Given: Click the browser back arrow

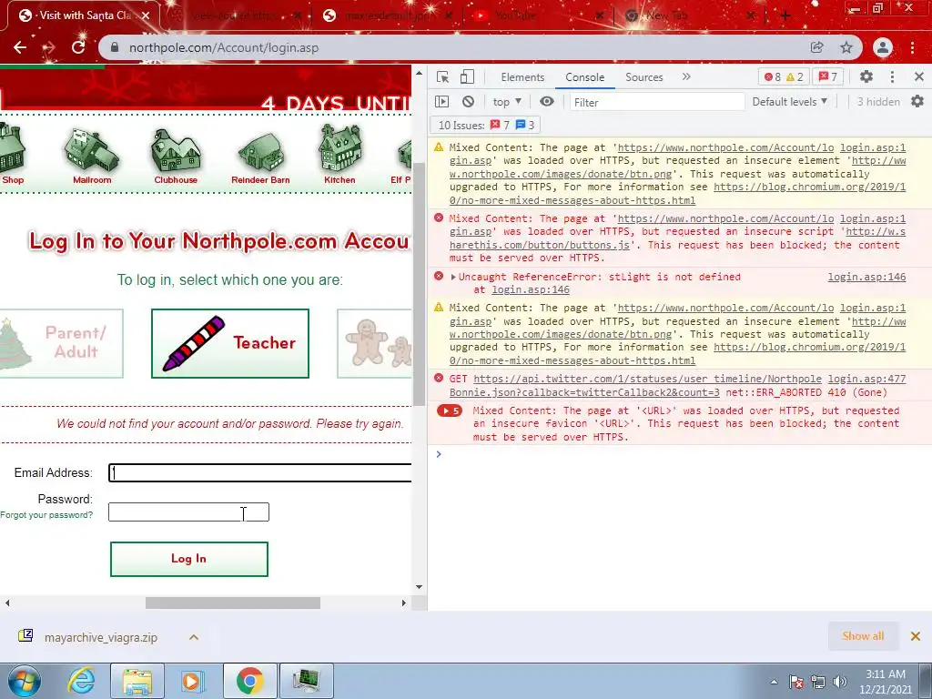Looking at the screenshot, I should (20, 47).
